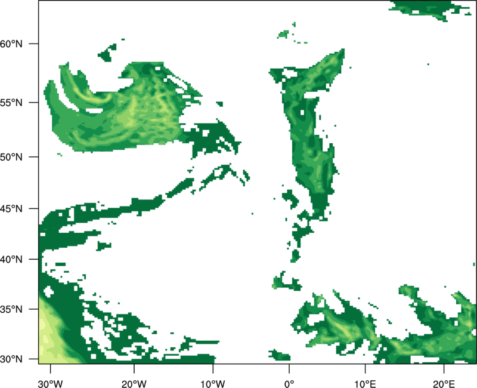Click the 50°N latitude label
The height and width of the screenshot is (388, 477).
11,157
